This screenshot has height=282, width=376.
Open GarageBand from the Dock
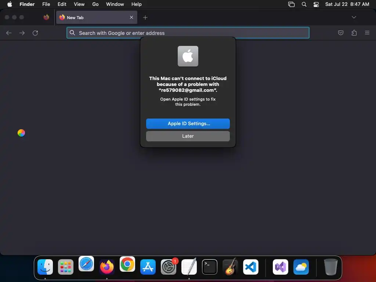(230, 267)
